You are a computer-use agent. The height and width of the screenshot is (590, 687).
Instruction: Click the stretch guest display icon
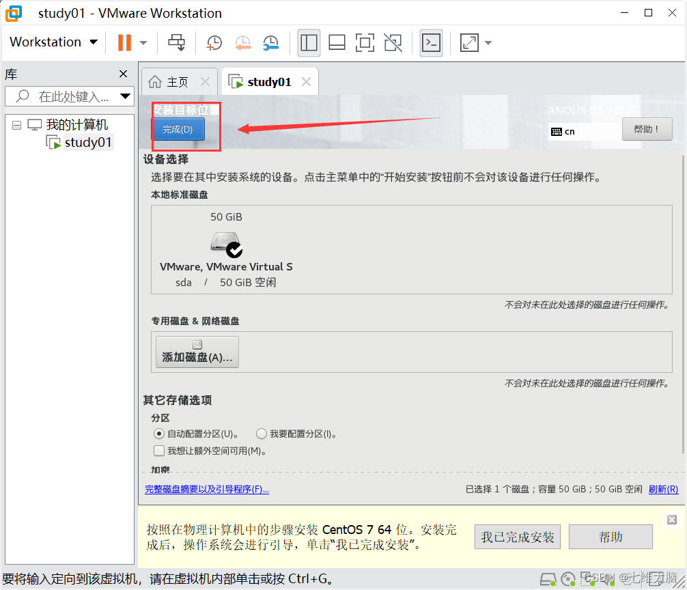tap(469, 42)
